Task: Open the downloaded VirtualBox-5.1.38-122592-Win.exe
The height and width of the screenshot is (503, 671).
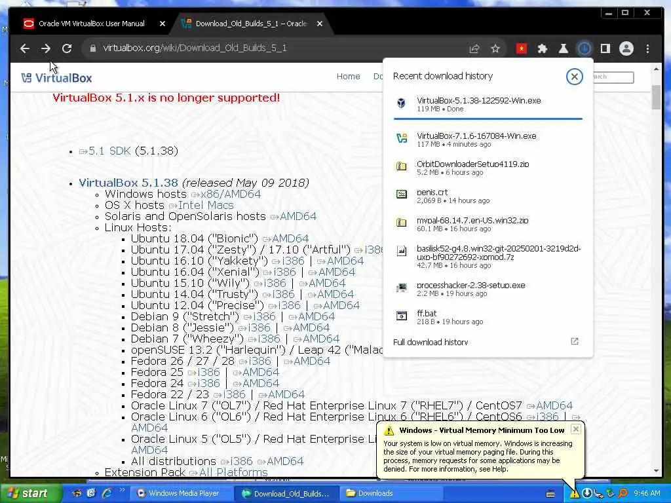Action: click(488, 104)
